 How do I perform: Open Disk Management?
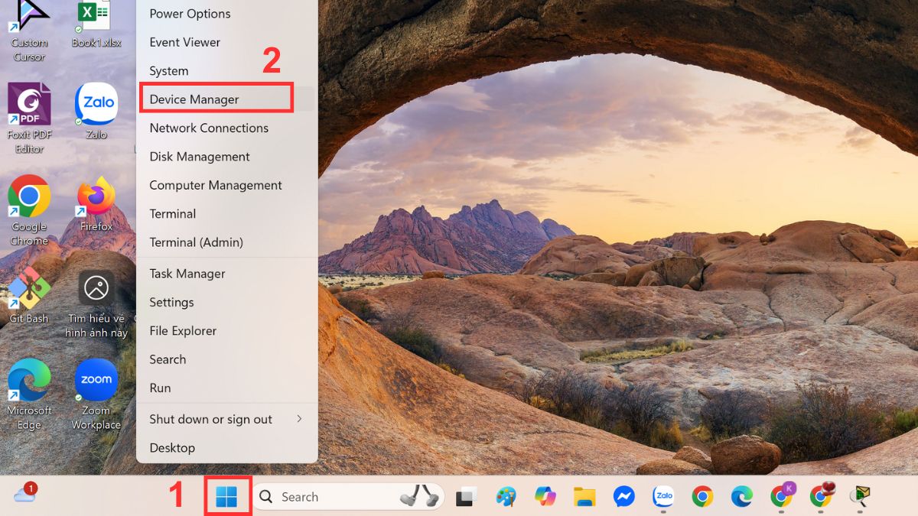point(199,156)
